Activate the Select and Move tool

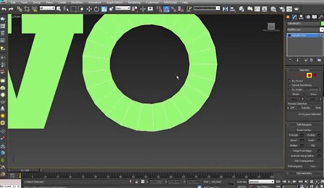click(x=89, y=9)
